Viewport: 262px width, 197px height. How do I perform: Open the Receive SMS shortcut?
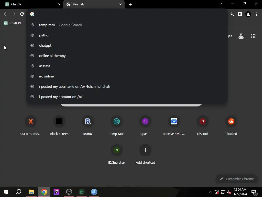pyautogui.click(x=174, y=126)
